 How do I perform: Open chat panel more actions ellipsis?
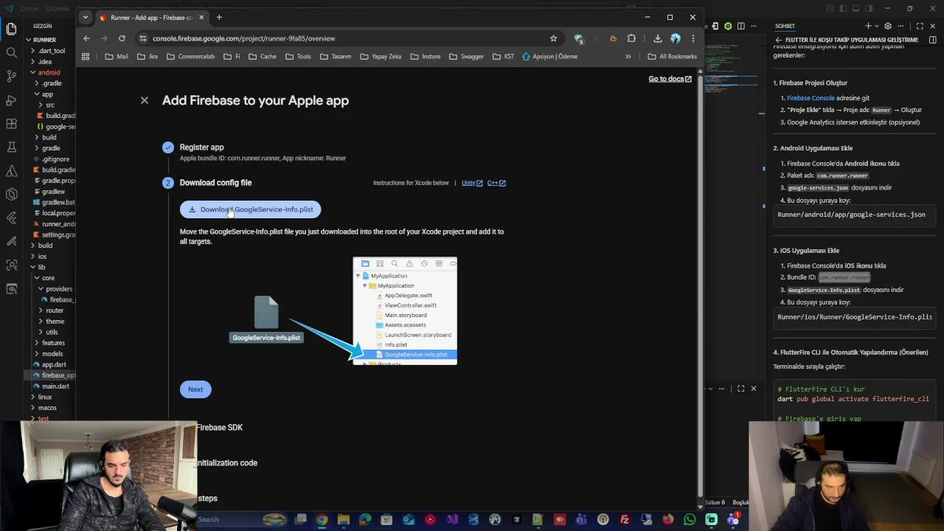point(902,26)
